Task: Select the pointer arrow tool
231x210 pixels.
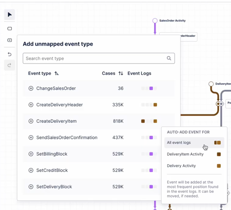Action: pos(10,15)
